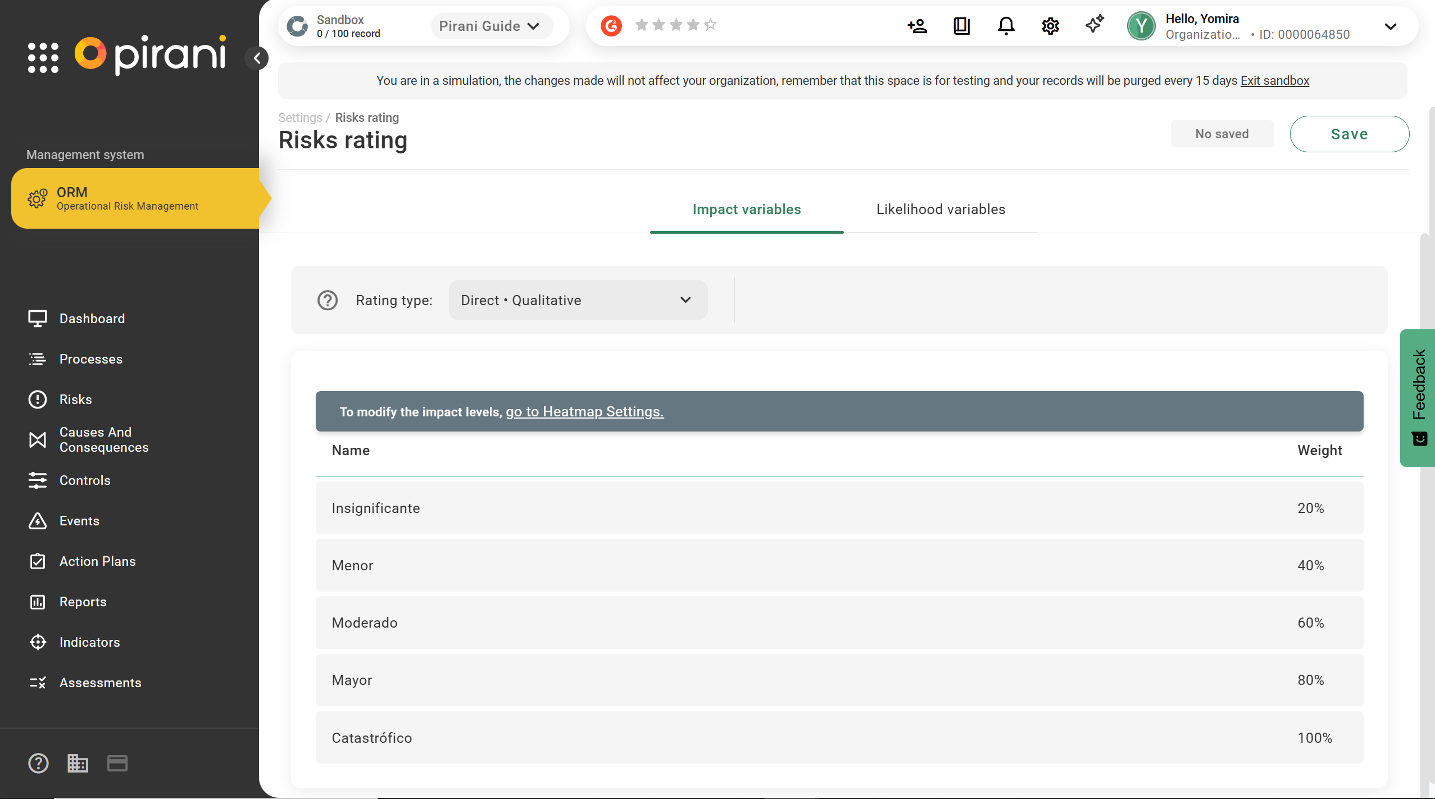The height and width of the screenshot is (799, 1435).
Task: Click the add user icon
Action: coord(917,26)
